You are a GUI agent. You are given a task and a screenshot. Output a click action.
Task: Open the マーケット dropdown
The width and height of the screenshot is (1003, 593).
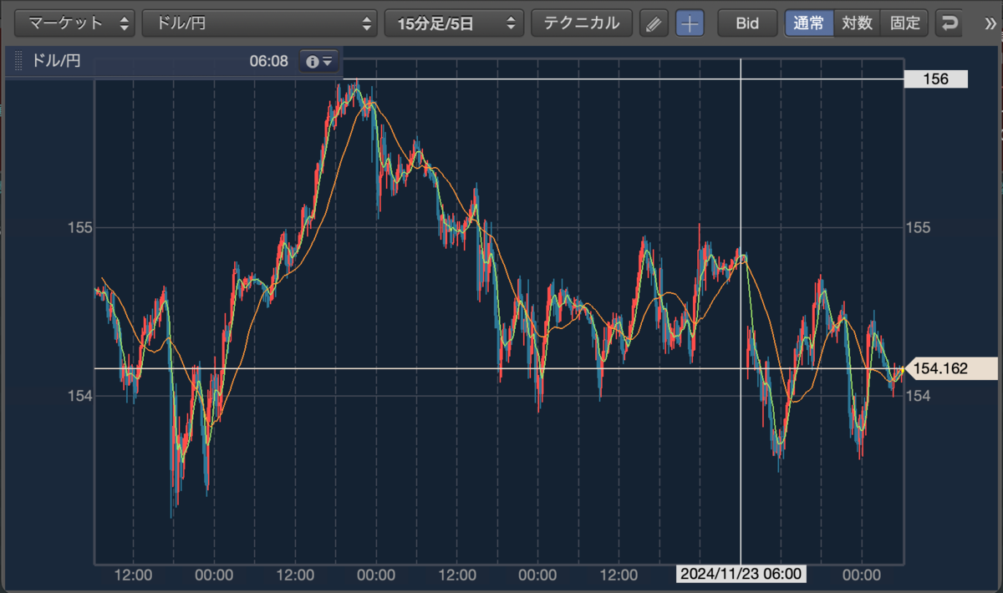[75, 23]
